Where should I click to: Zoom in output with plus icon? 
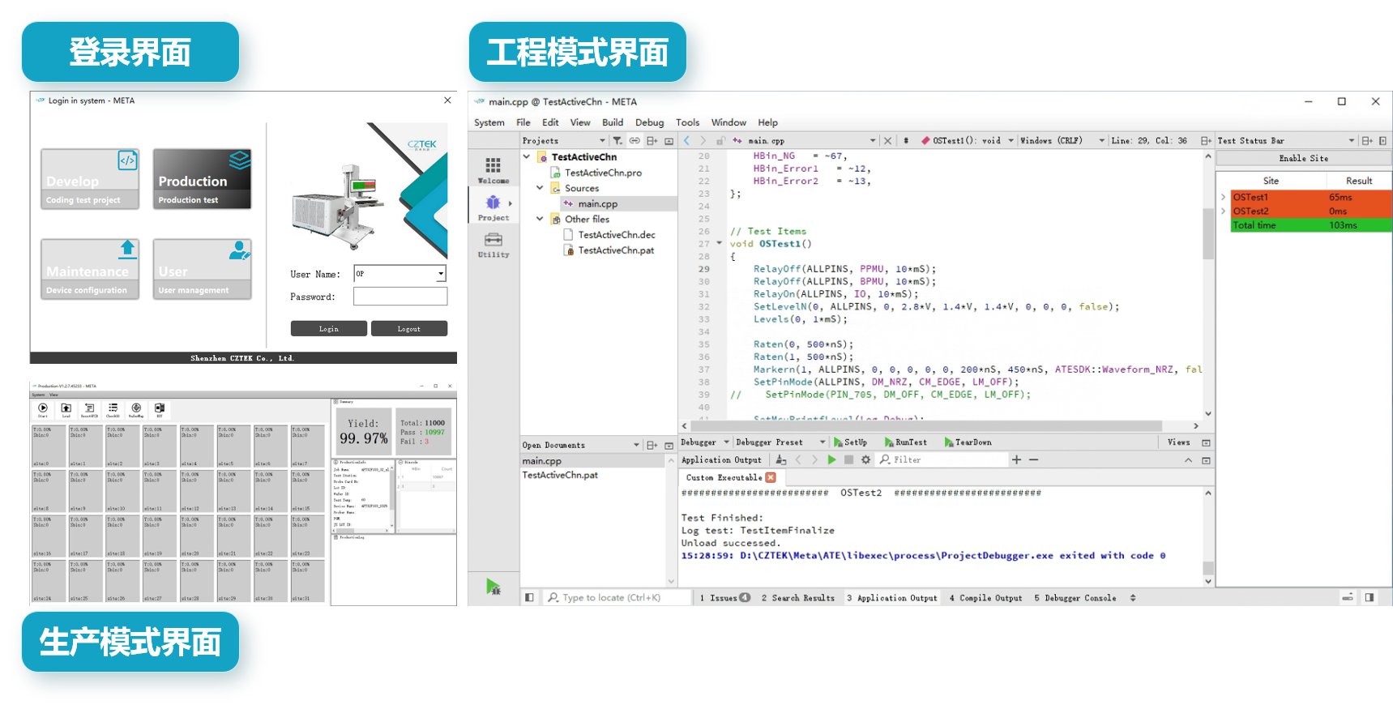pyautogui.click(x=1016, y=459)
